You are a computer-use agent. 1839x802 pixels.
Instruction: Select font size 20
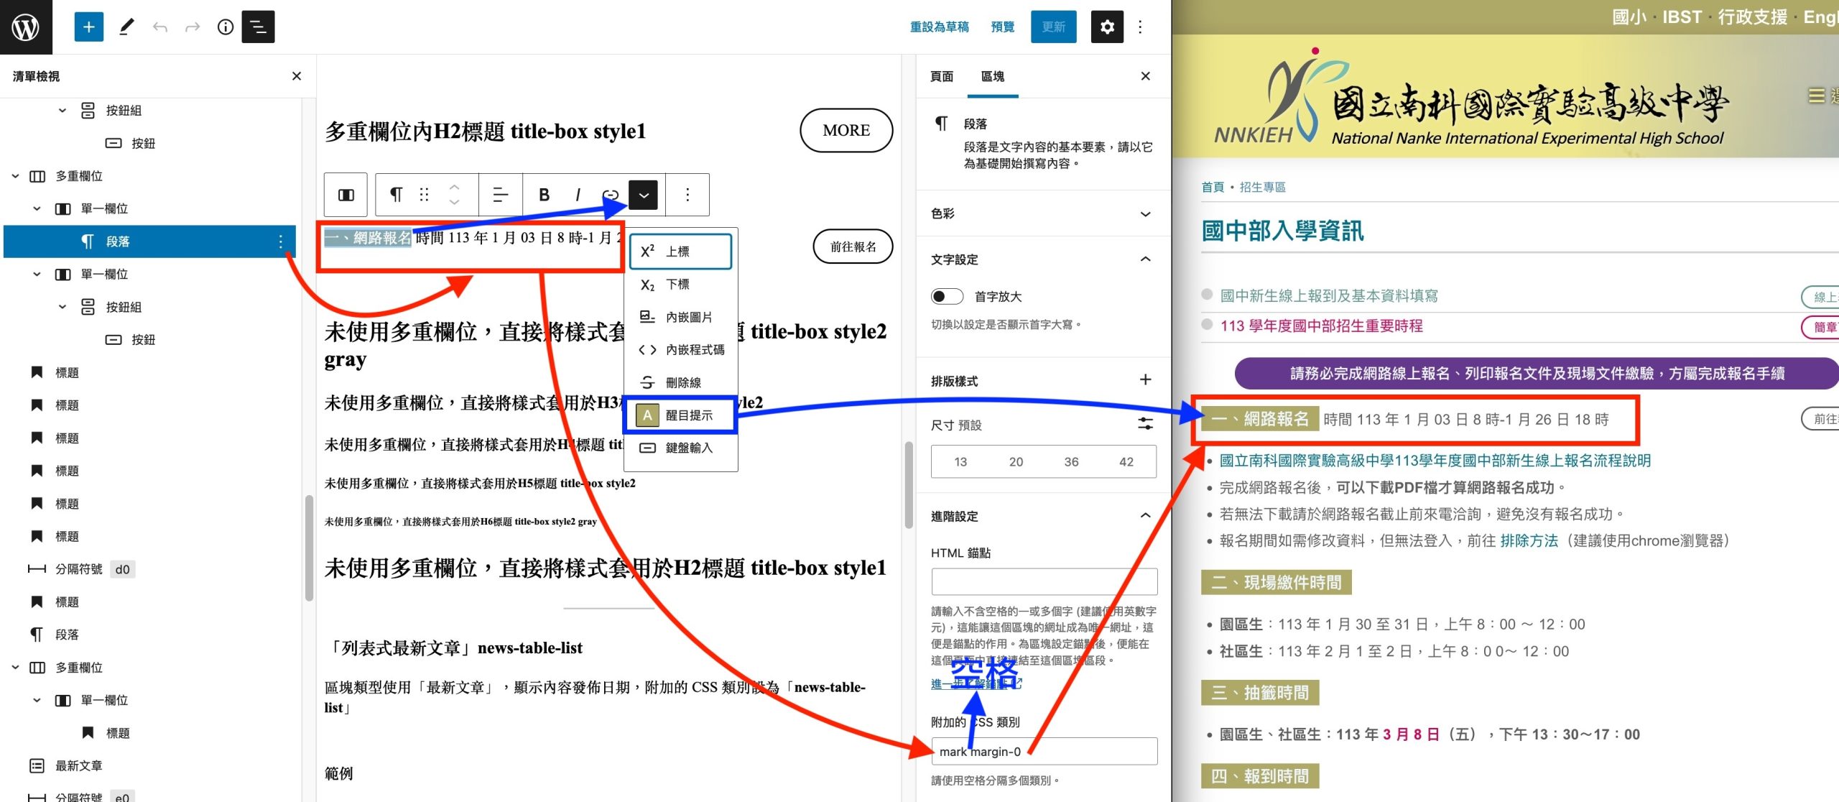point(1016,462)
